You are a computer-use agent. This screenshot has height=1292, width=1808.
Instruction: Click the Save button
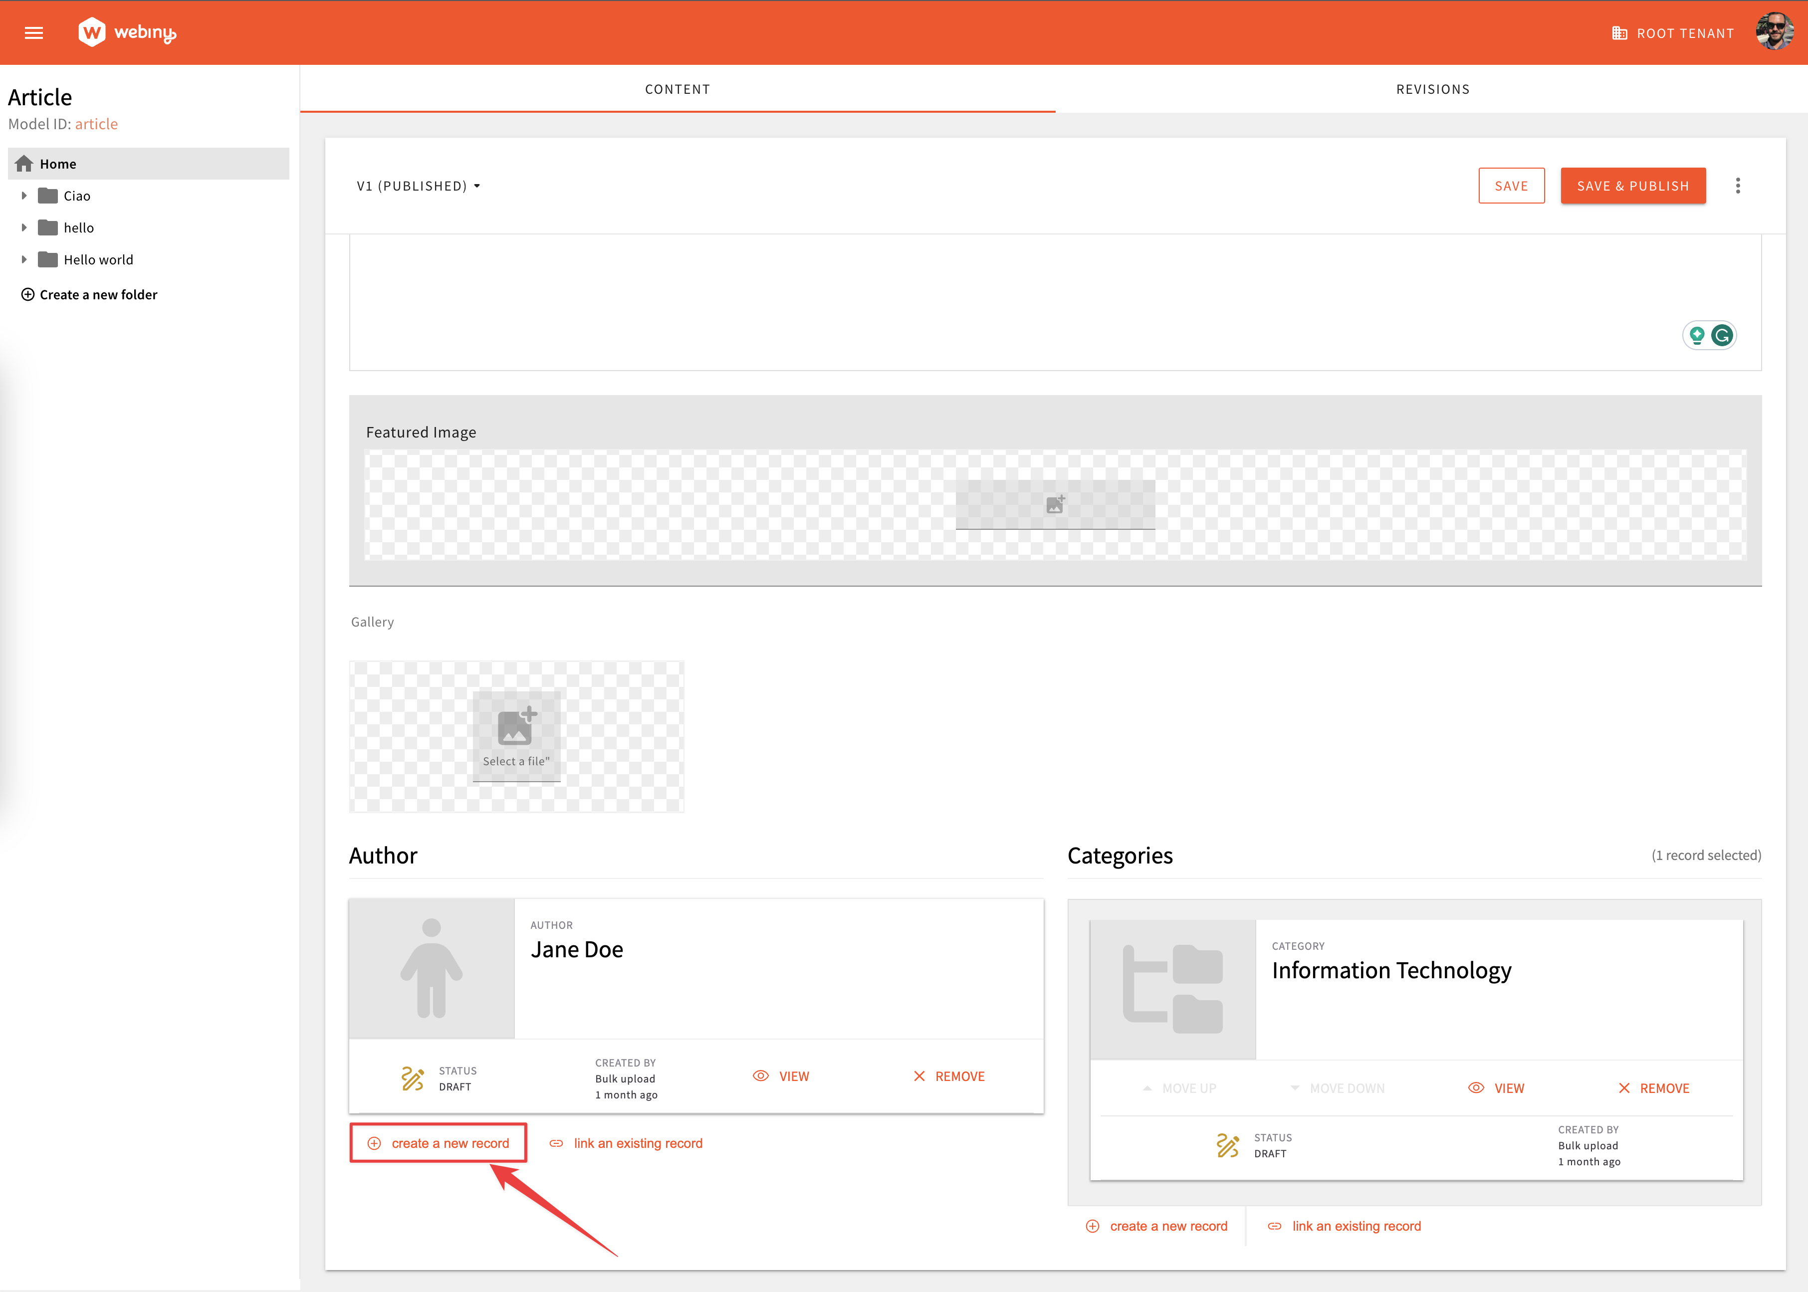[x=1511, y=186]
